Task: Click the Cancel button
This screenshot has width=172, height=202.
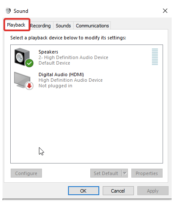Action: pyautogui.click(x=118, y=191)
